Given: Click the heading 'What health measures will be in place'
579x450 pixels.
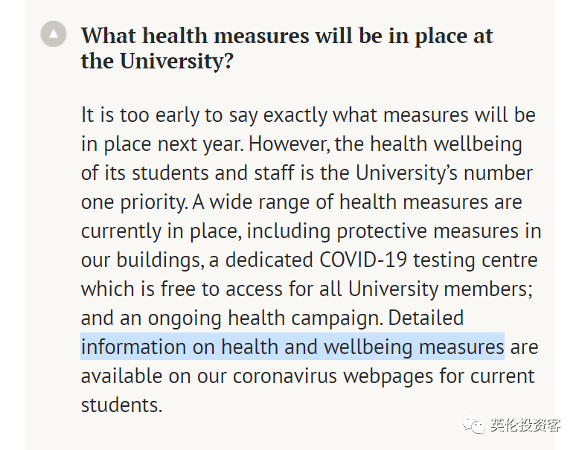Looking at the screenshot, I should tap(287, 48).
